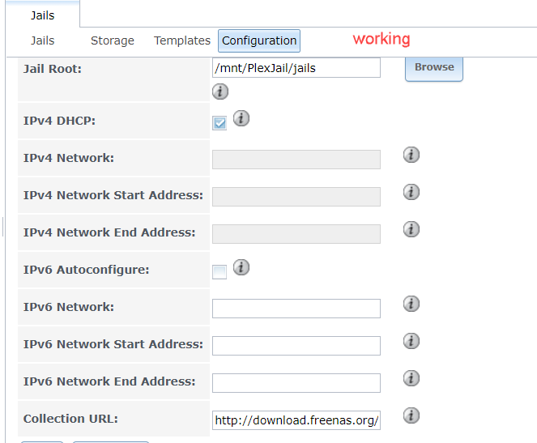Open the Templates tab
This screenshot has height=443, width=537.
point(182,40)
